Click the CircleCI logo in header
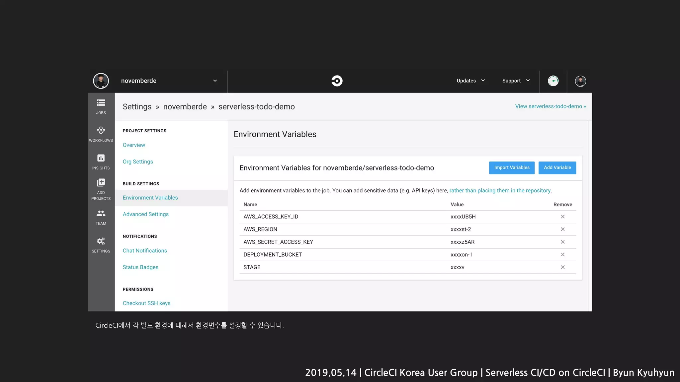Screen dimensions: 680x382 [337, 81]
